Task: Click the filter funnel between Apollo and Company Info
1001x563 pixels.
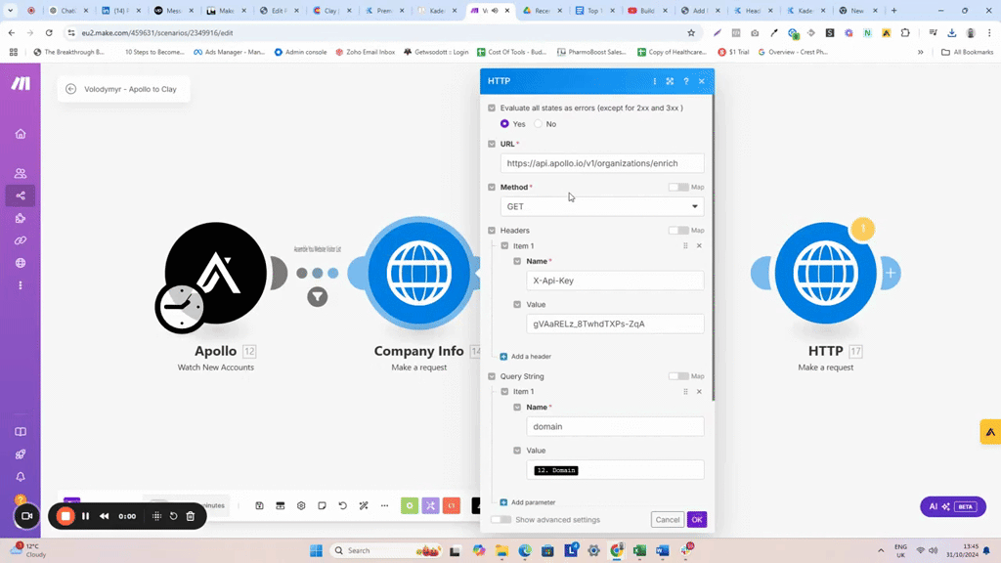Action: pyautogui.click(x=318, y=297)
